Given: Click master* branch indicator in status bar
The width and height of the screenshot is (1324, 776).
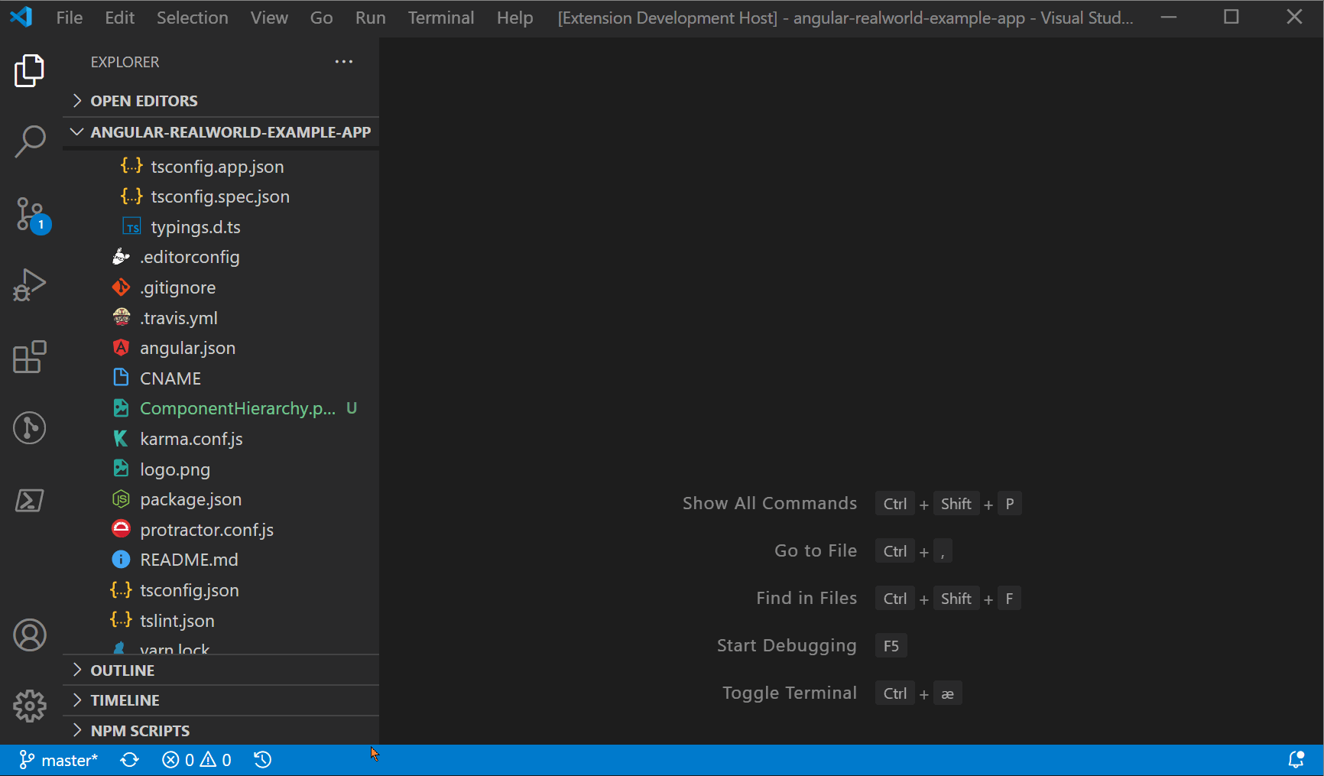Looking at the screenshot, I should tap(59, 760).
